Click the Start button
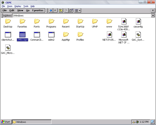The image size is (156, 125). pyautogui.click(x=6, y=122)
